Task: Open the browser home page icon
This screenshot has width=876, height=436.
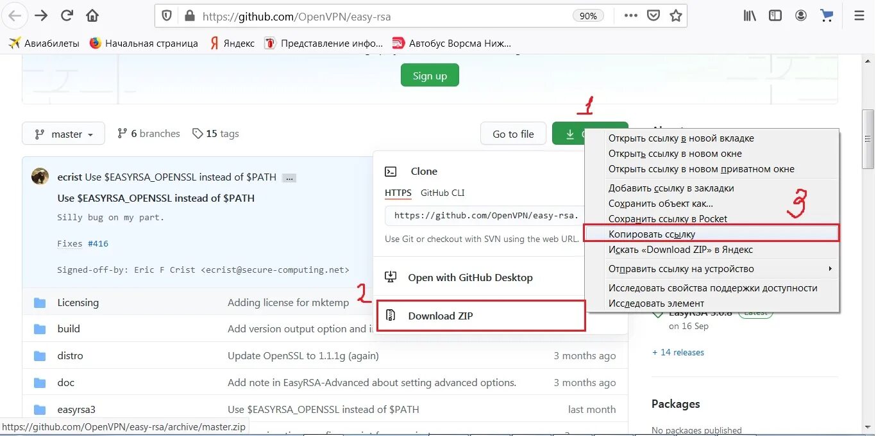Action: (92, 16)
